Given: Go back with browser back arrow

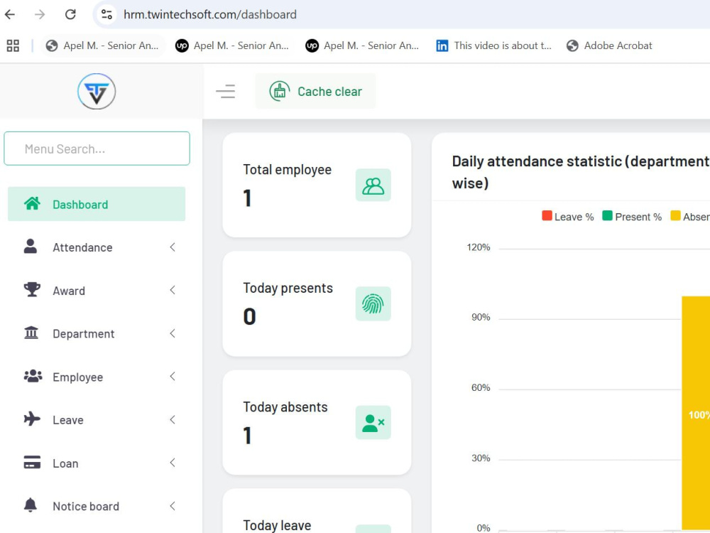Looking at the screenshot, I should click(x=10, y=14).
